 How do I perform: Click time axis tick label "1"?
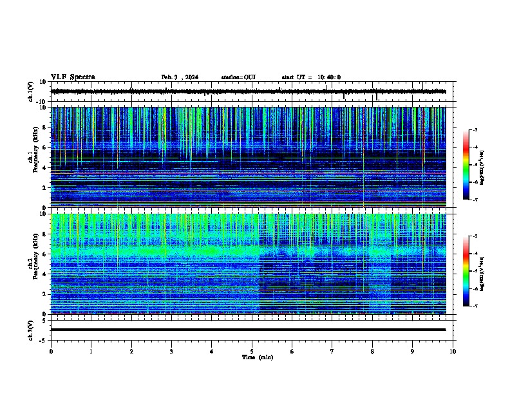tap(91, 352)
